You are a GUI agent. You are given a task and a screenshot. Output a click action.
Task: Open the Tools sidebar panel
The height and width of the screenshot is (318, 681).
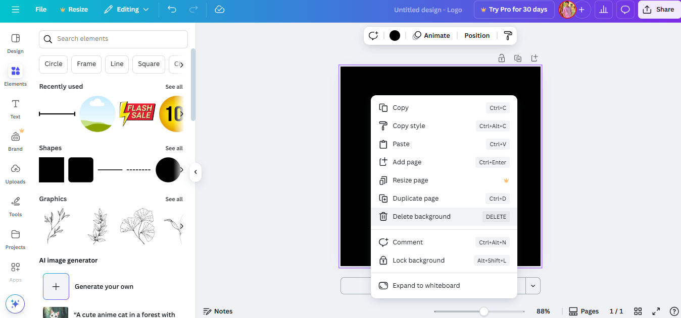point(15,207)
